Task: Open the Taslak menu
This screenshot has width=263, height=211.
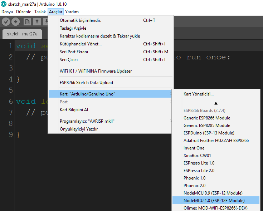Action: pos(40,12)
